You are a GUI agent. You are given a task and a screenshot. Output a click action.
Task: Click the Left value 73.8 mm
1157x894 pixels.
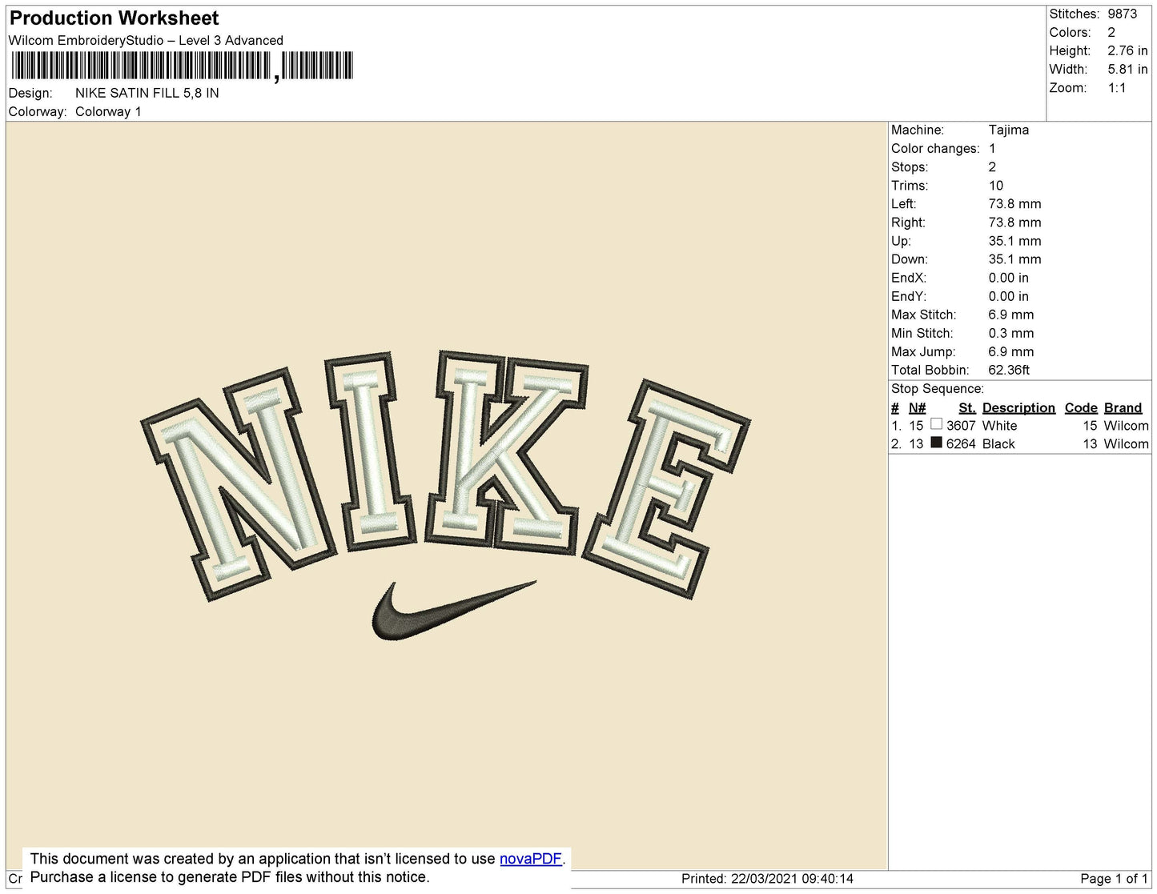[1015, 203]
